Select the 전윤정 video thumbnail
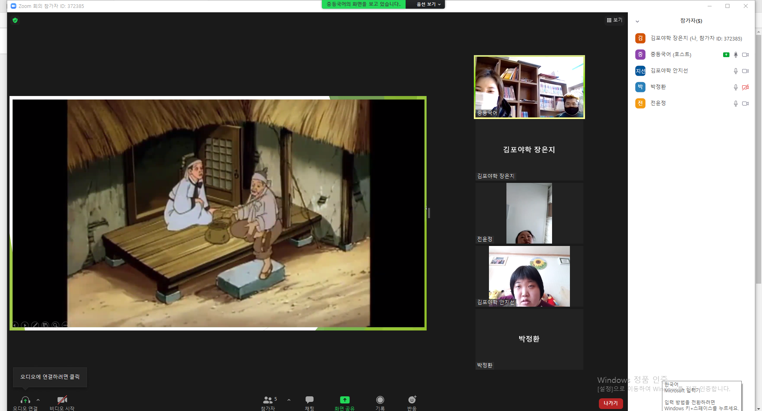762x411 pixels. coord(529,213)
